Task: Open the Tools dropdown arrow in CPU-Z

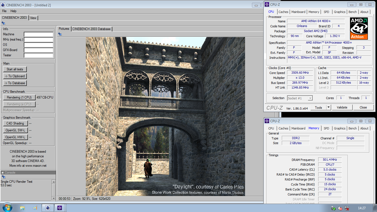Action: tap(328, 107)
